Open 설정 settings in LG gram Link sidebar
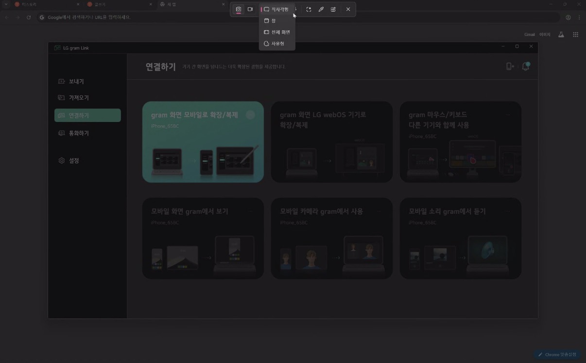 [87, 160]
